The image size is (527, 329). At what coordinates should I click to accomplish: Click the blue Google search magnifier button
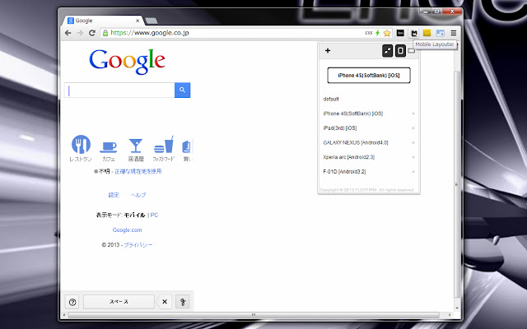[182, 90]
